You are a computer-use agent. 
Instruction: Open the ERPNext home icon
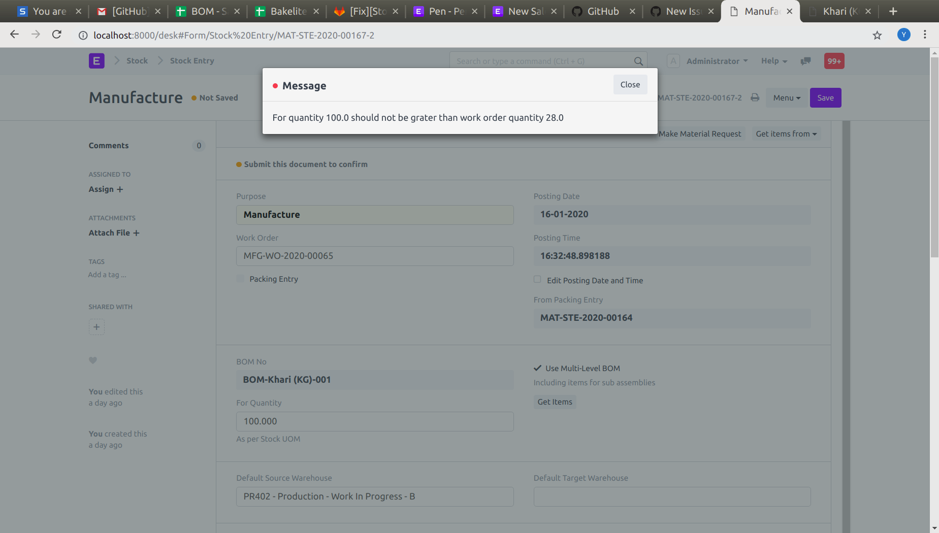tap(96, 60)
